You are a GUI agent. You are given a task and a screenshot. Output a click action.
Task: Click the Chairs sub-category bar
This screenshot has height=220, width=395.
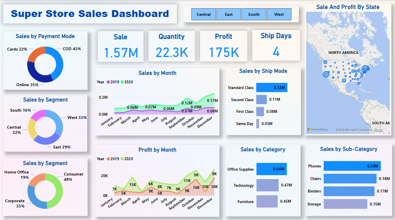350,179
